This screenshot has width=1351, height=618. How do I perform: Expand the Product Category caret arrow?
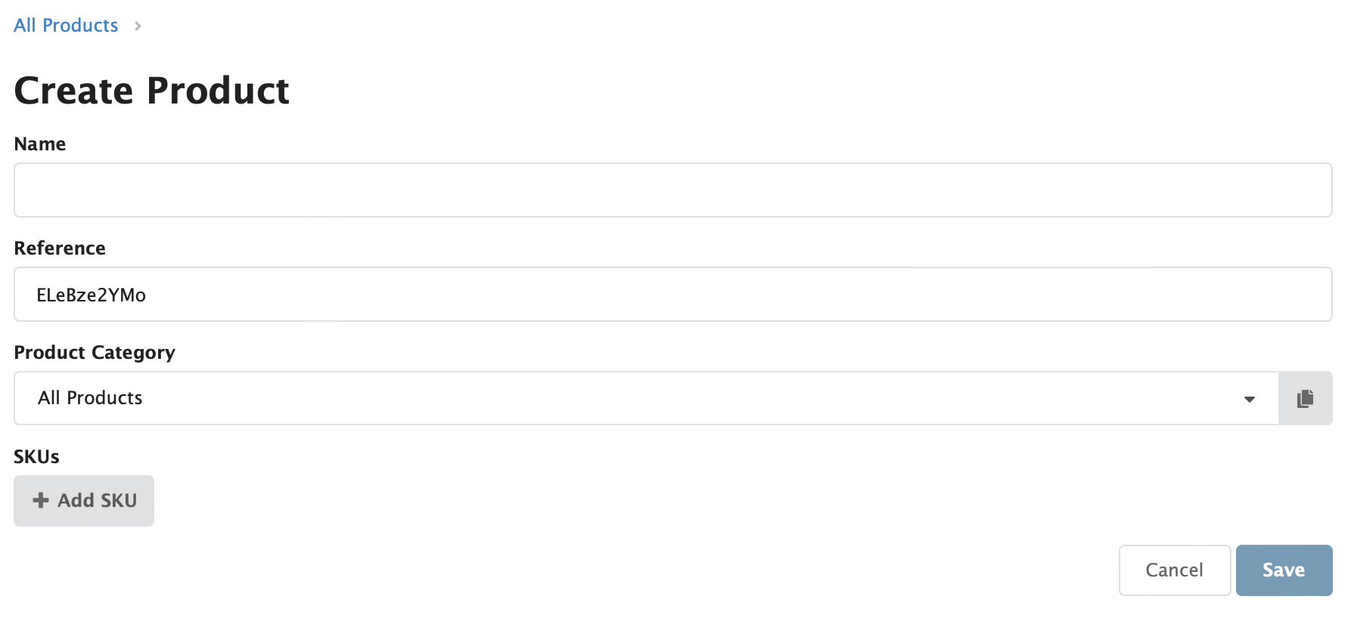click(x=1250, y=399)
